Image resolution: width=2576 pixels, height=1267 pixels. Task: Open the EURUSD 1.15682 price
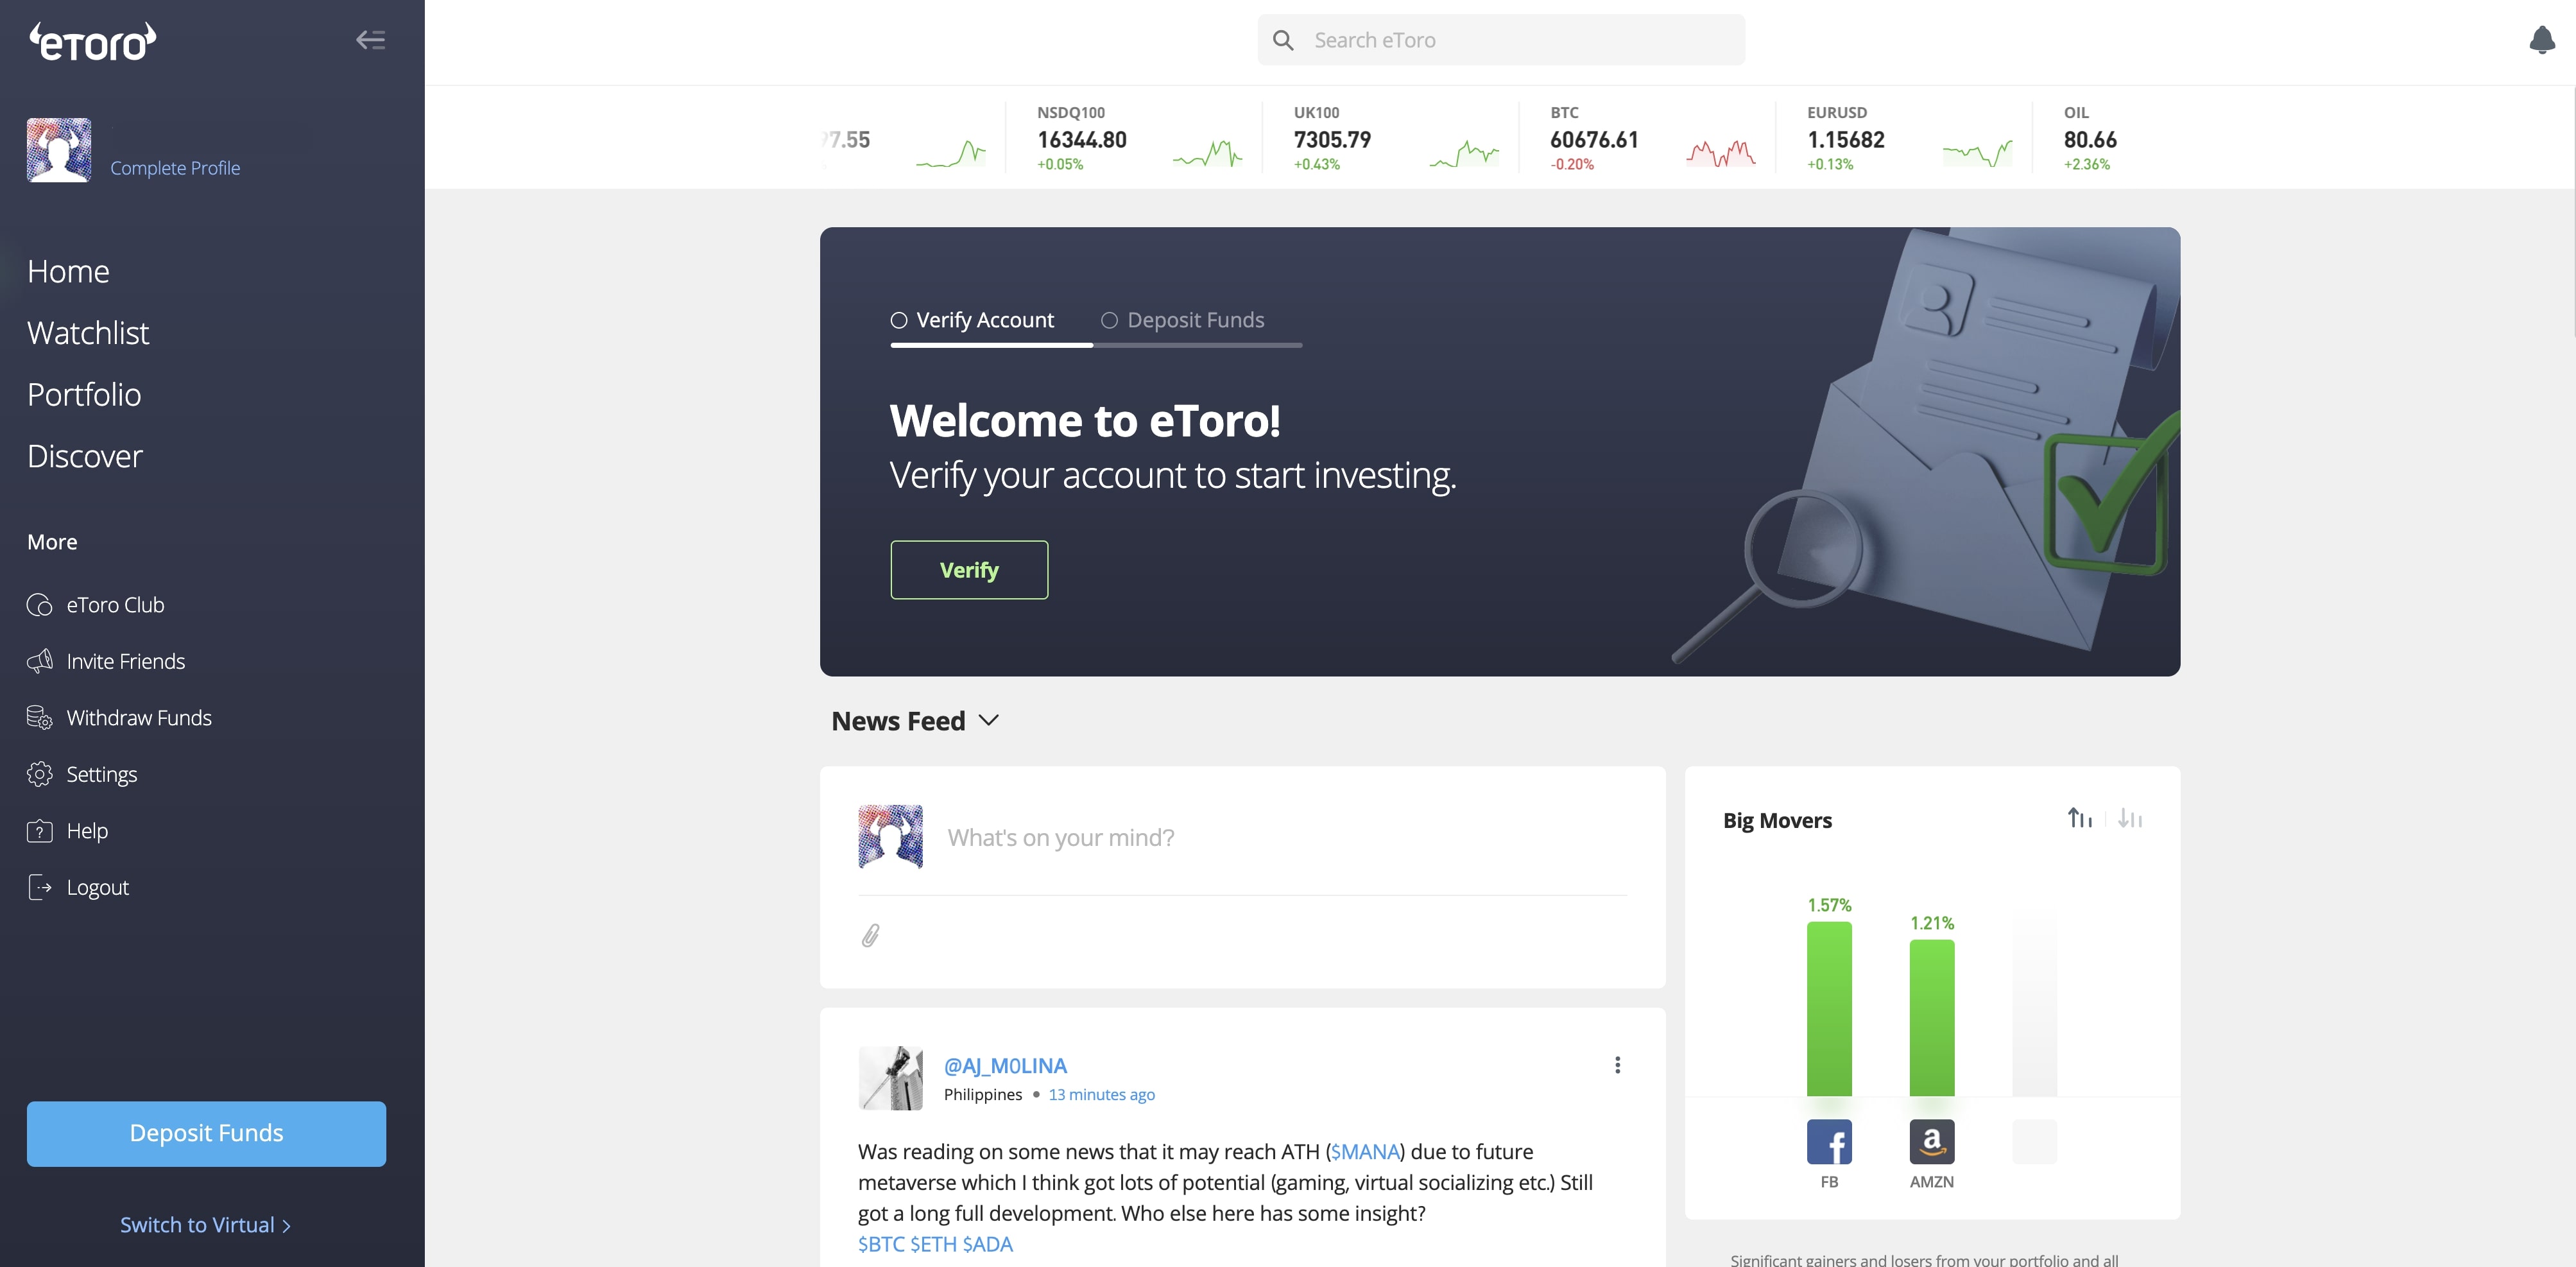tap(1846, 140)
